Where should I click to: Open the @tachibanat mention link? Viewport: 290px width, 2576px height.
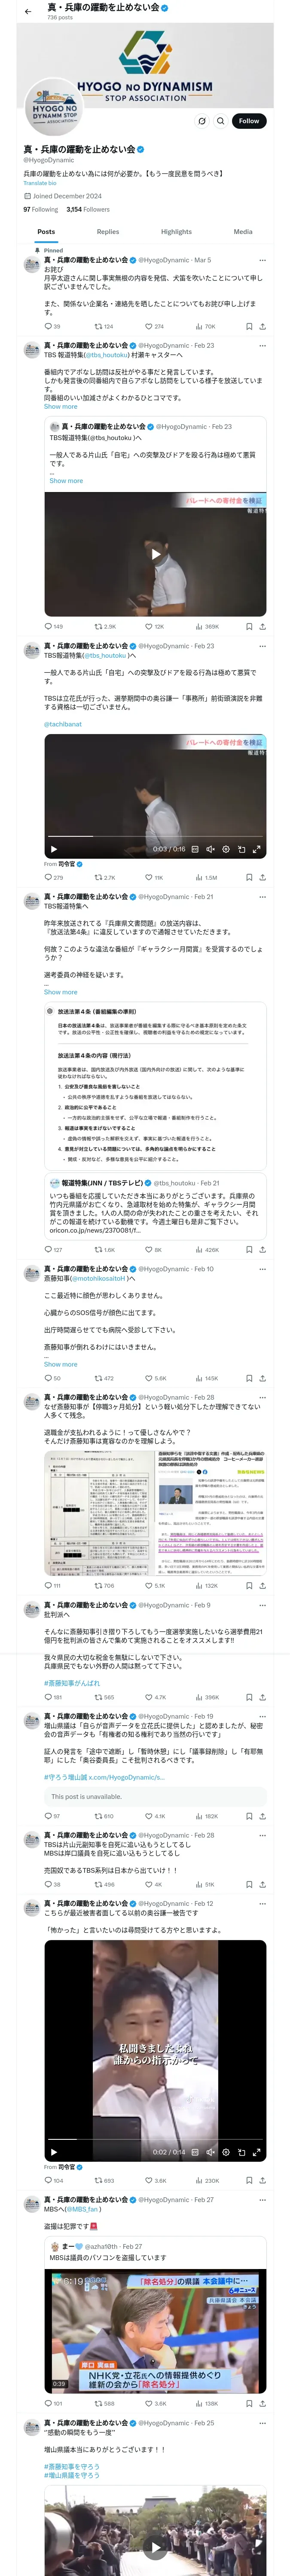coord(63,724)
